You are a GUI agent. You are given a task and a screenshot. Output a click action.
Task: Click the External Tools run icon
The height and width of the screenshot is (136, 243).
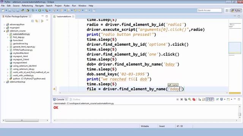46,10
